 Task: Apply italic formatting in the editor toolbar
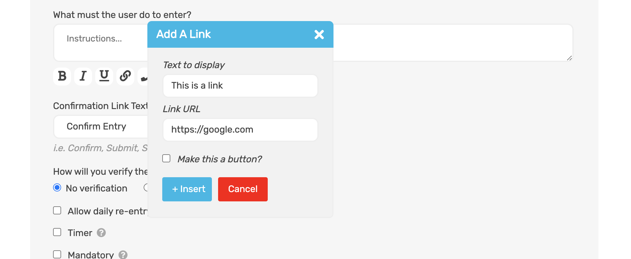(x=83, y=76)
